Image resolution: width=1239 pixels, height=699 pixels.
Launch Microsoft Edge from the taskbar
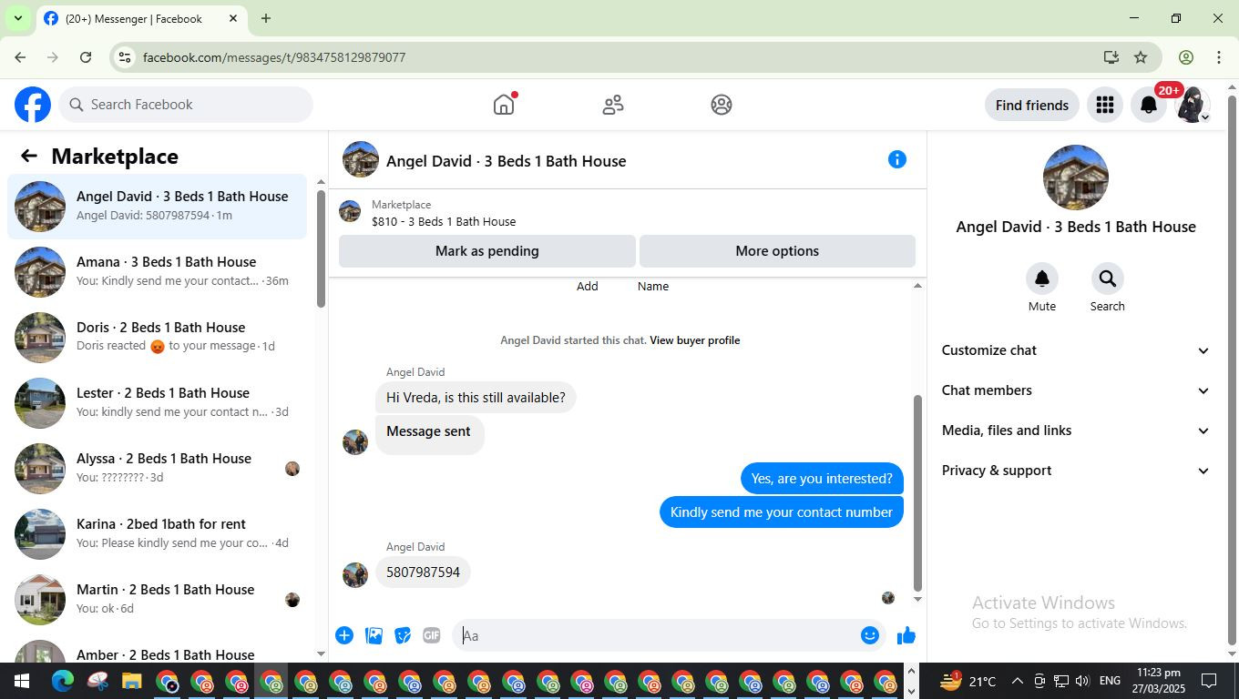tap(63, 681)
